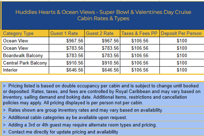Click the group inventory rates note
The height and width of the screenshot is (136, 204).
click(102, 110)
